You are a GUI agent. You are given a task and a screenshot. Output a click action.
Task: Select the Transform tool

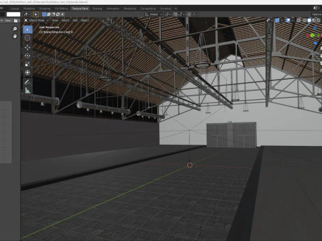(28, 72)
